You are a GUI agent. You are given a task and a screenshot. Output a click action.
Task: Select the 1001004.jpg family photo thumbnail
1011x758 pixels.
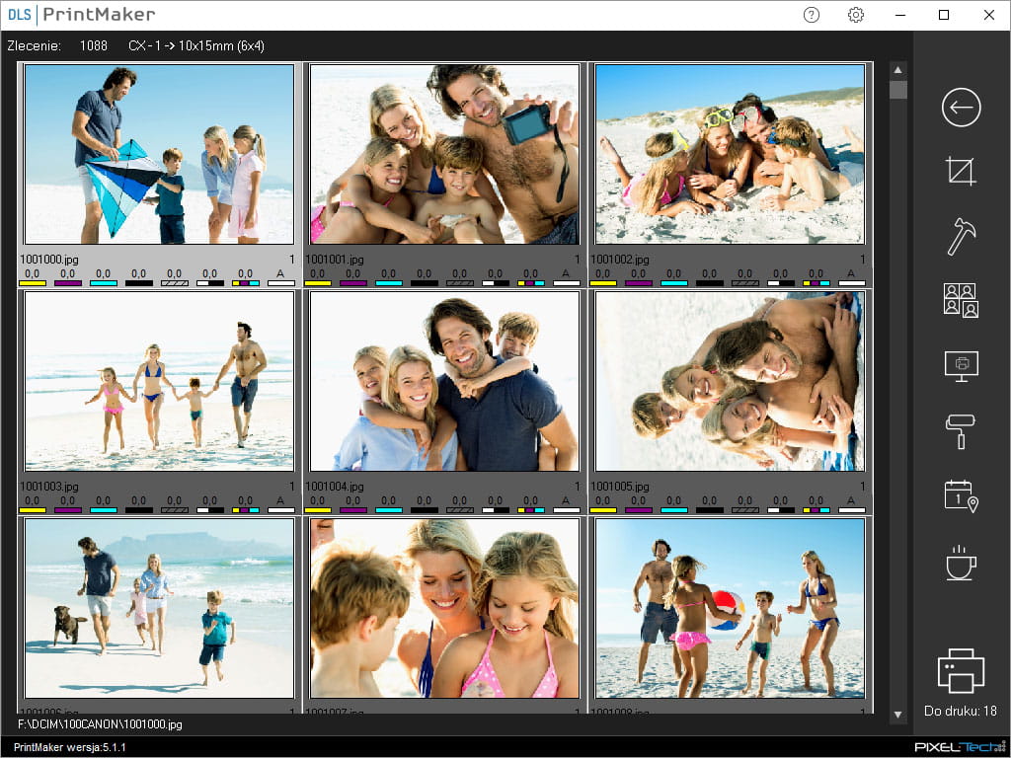[x=444, y=381]
